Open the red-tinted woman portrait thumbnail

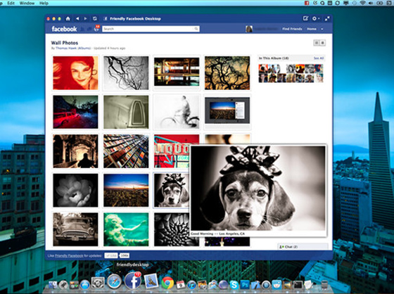pyautogui.click(x=76, y=73)
